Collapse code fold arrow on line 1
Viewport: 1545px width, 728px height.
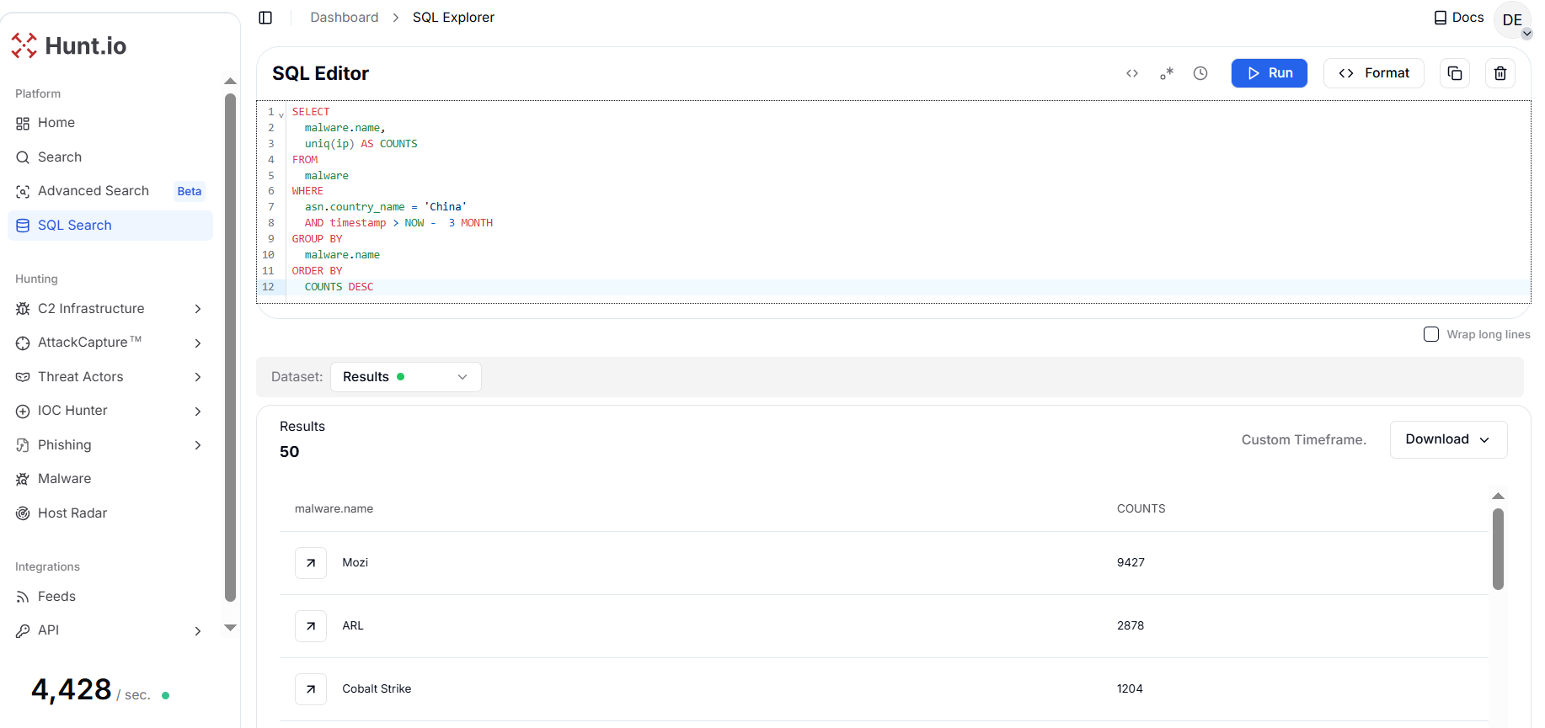[281, 114]
